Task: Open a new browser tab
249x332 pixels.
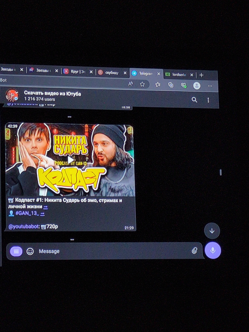Action: [x=202, y=75]
